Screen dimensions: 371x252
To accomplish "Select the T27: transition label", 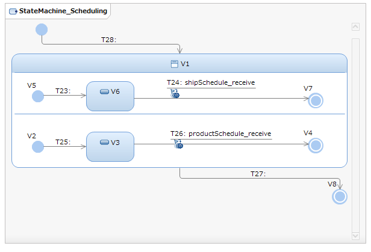I will pyautogui.click(x=258, y=174).
